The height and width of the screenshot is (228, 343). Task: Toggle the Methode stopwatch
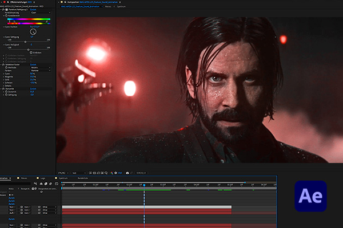pos(6,68)
